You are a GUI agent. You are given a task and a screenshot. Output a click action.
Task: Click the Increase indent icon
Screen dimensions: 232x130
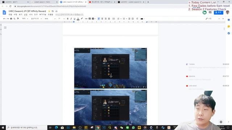pyautogui.click(x=133, y=19)
